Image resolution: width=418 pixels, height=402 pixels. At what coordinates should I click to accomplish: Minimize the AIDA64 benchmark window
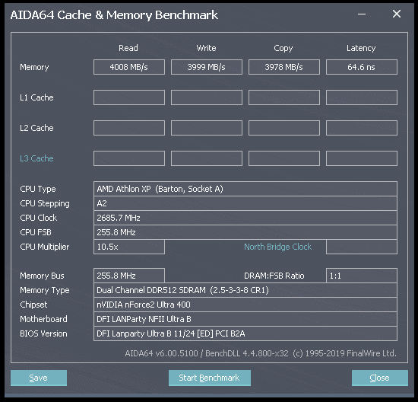pos(362,14)
